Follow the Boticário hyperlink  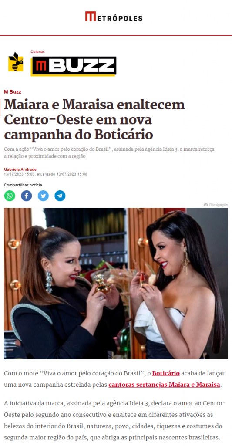click(166, 373)
